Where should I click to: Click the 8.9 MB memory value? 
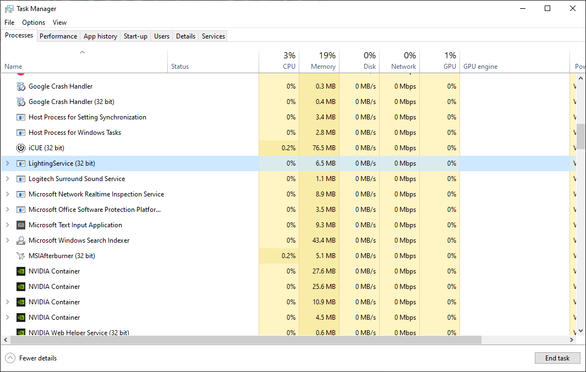pos(326,194)
